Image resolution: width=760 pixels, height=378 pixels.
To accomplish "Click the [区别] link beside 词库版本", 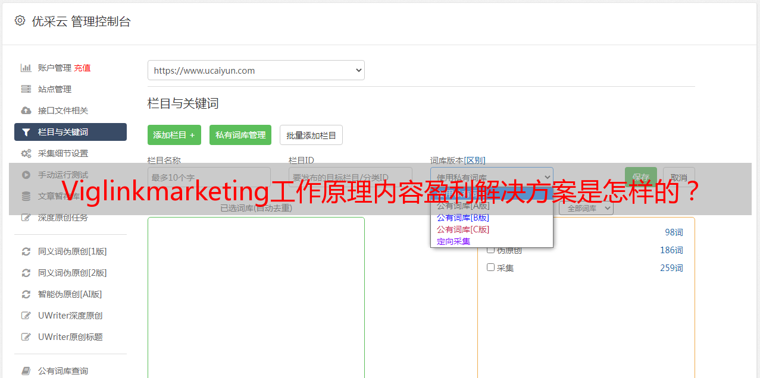I will coord(474,160).
